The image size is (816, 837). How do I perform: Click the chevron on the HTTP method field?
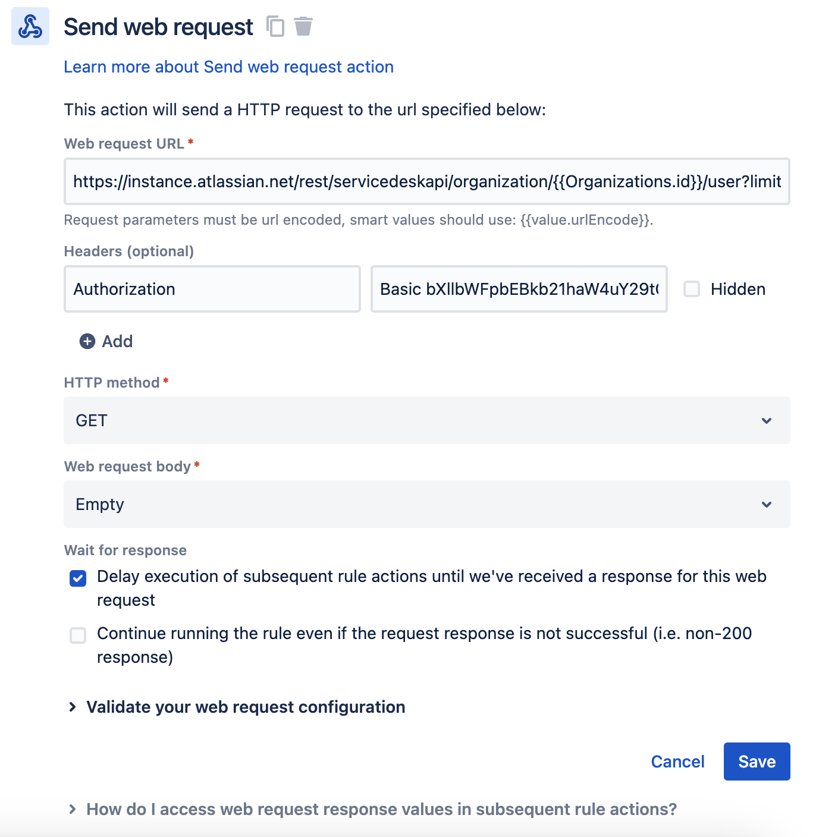[x=767, y=420]
